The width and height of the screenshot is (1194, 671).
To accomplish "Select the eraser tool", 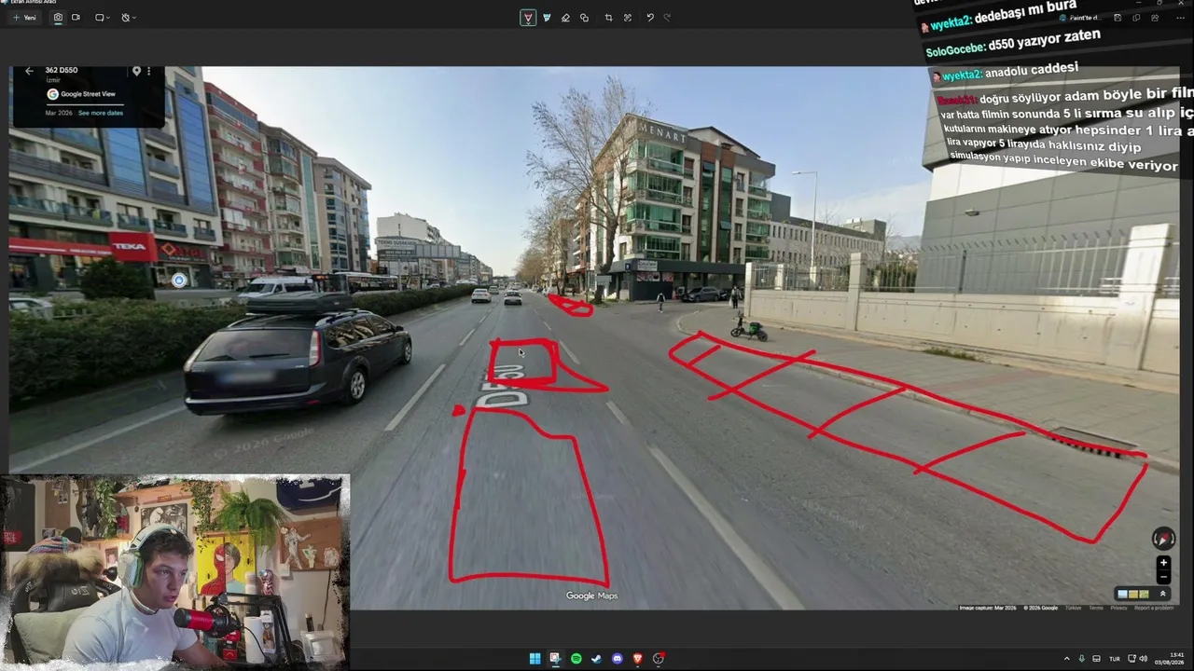I will tap(565, 18).
